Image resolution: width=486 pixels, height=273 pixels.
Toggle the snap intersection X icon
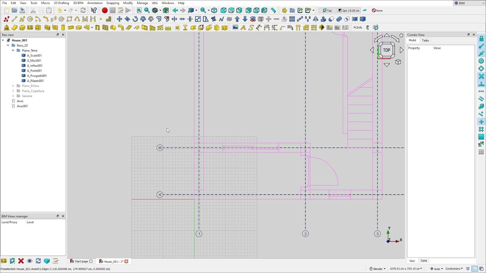click(x=481, y=76)
